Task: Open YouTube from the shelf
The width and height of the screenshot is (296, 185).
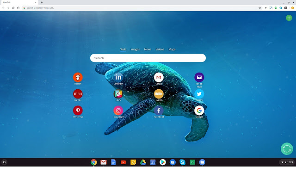Action: tap(123, 162)
